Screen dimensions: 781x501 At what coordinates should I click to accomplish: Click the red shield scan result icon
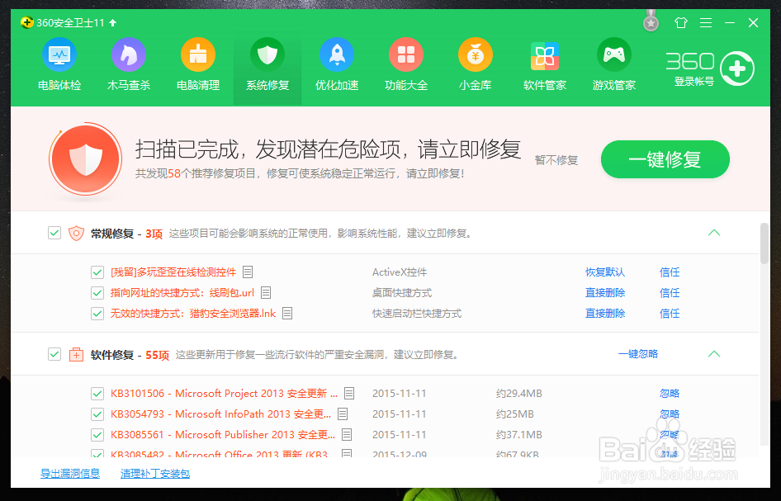coord(86,159)
